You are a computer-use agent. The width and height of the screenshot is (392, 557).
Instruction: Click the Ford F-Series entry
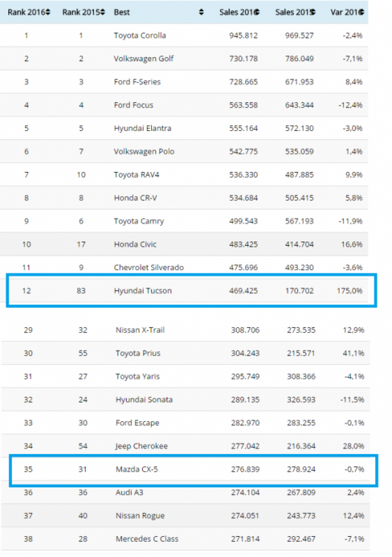tap(137, 82)
